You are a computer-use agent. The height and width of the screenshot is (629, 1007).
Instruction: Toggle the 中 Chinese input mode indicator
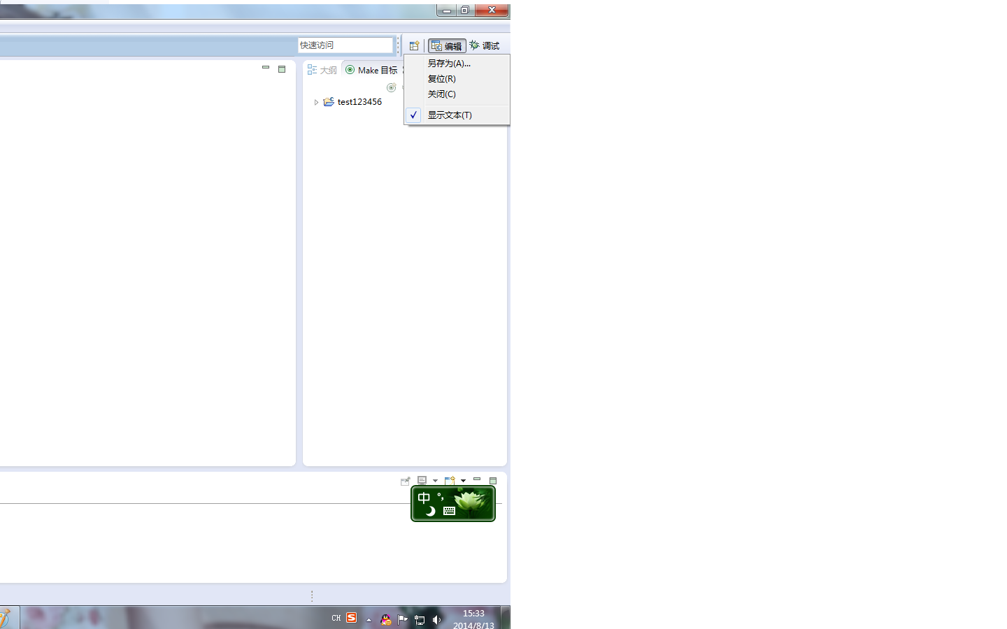click(x=424, y=498)
